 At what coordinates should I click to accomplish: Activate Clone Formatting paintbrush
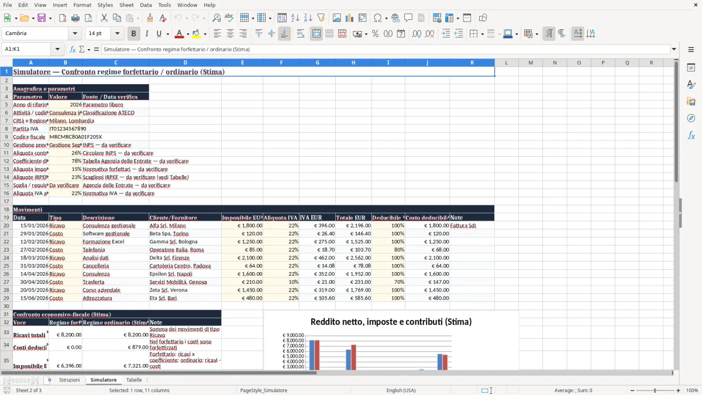click(150, 18)
